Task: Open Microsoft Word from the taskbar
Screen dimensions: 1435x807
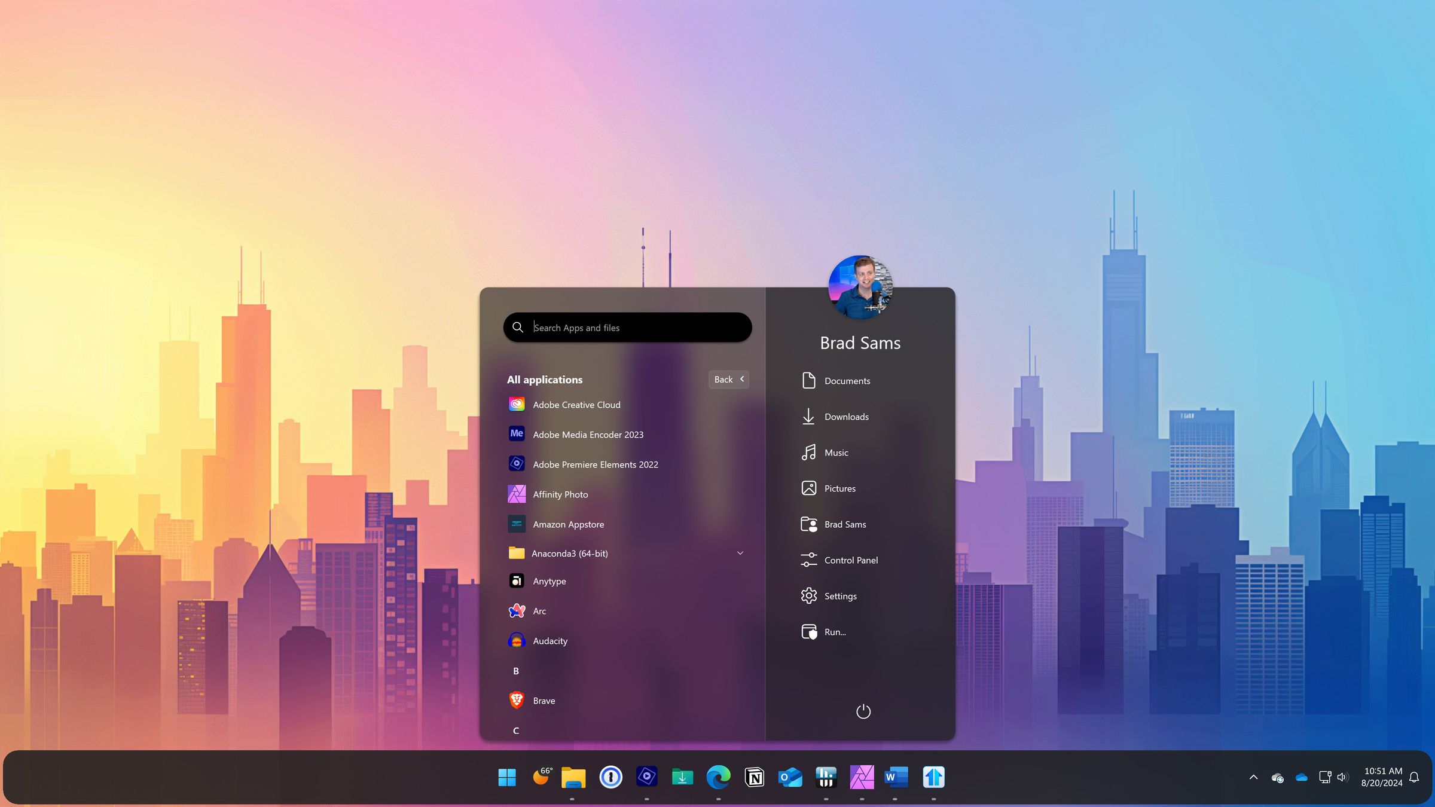Action: click(x=896, y=777)
